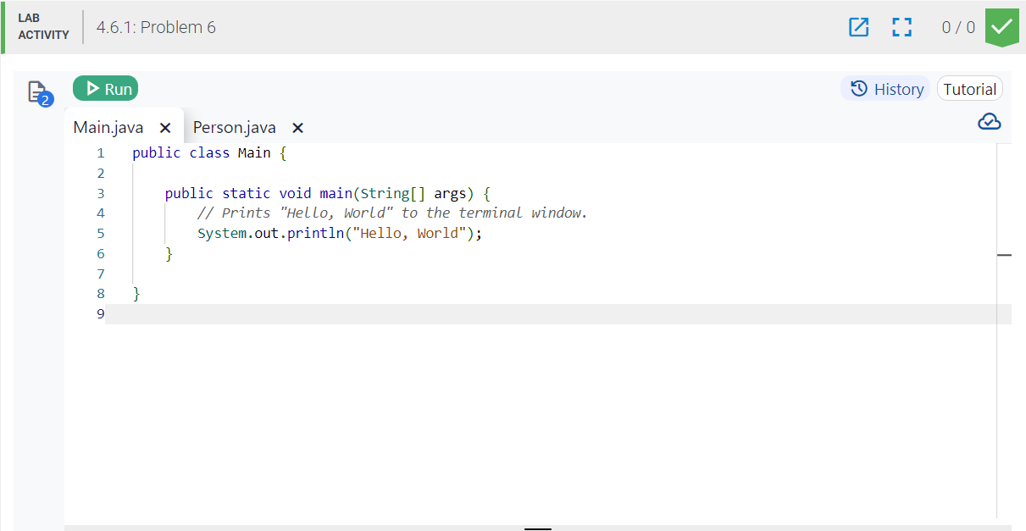Click the cloud save status icon
Viewport: 1026px width, 531px height.
(x=989, y=121)
